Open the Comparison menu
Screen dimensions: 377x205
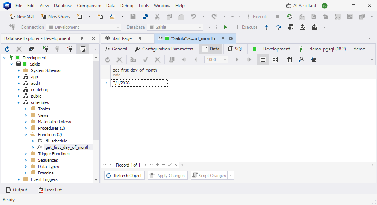pyautogui.click(x=89, y=6)
